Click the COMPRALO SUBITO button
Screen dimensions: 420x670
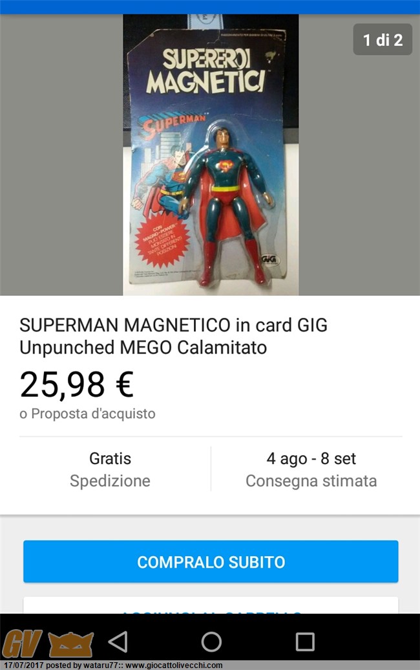[x=211, y=561]
